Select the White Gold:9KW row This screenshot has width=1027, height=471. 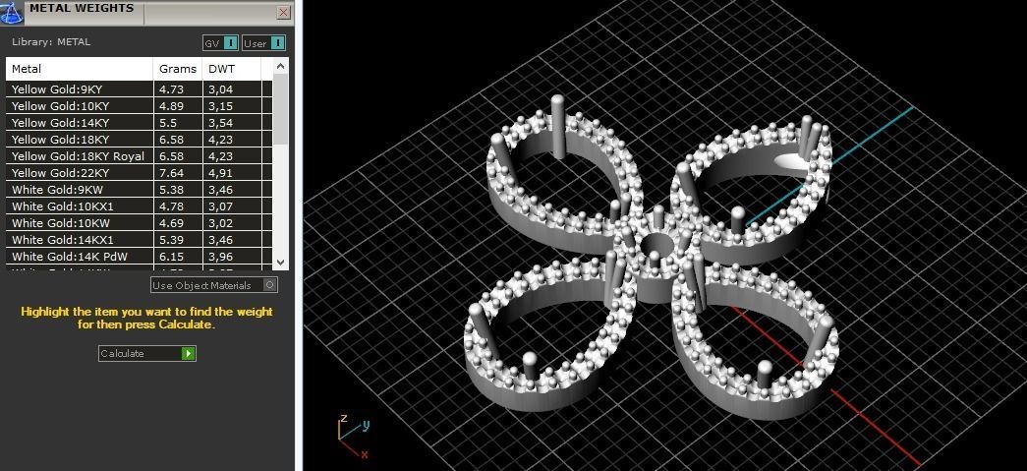coord(139,190)
